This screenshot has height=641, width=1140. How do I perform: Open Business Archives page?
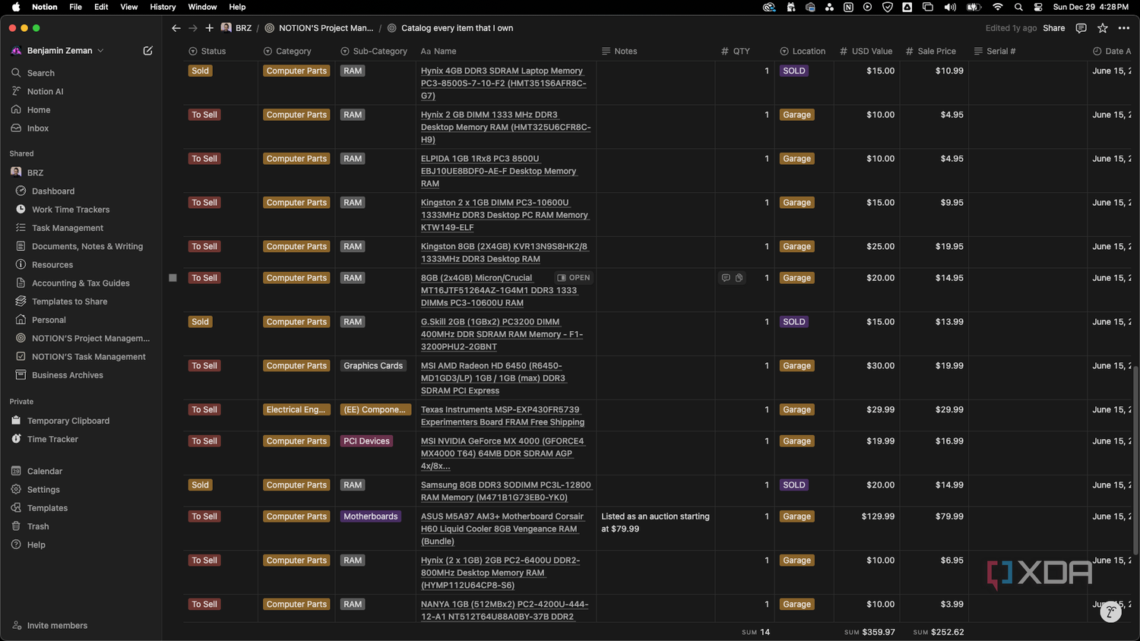point(68,375)
